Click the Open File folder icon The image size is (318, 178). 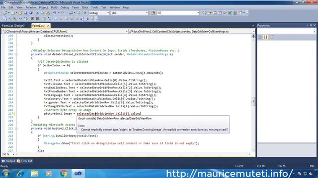pyautogui.click(x=20, y=13)
